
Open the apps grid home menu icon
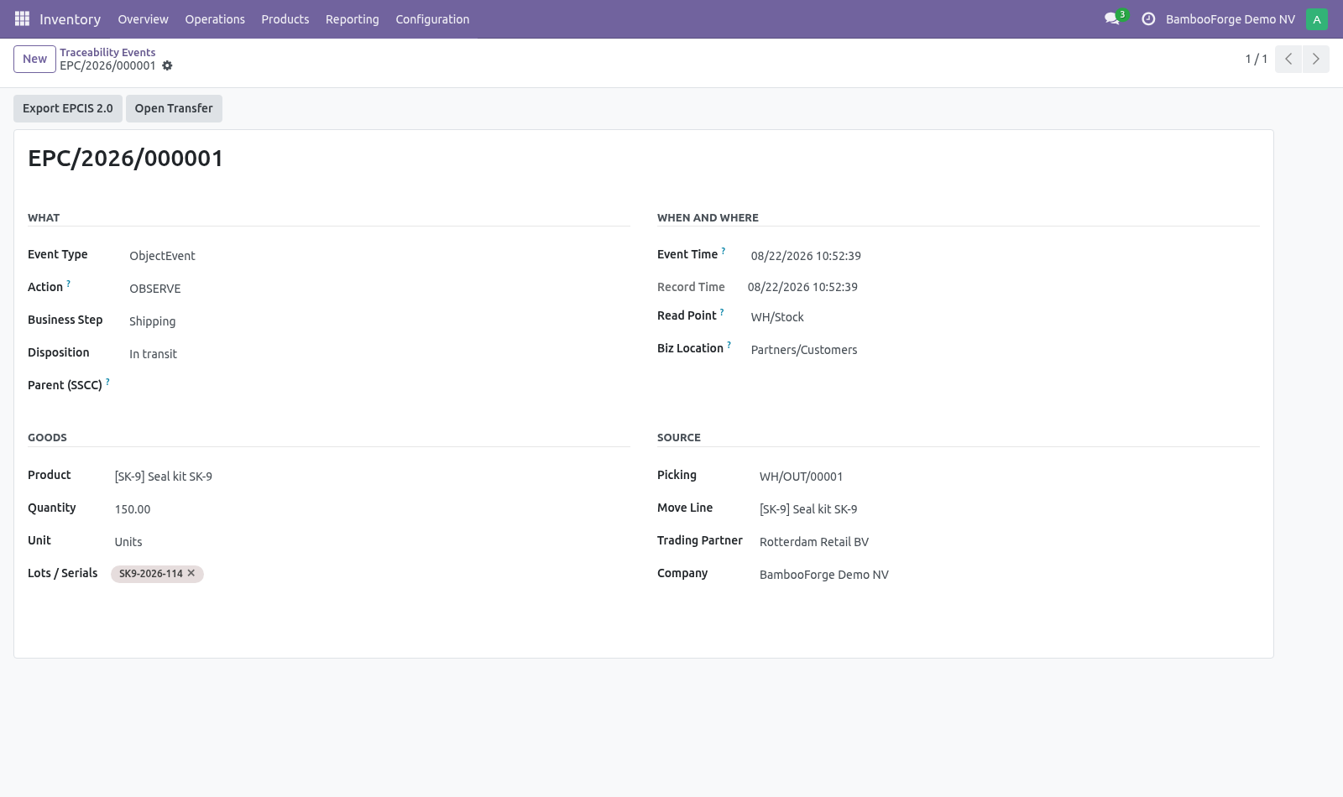[x=22, y=18]
